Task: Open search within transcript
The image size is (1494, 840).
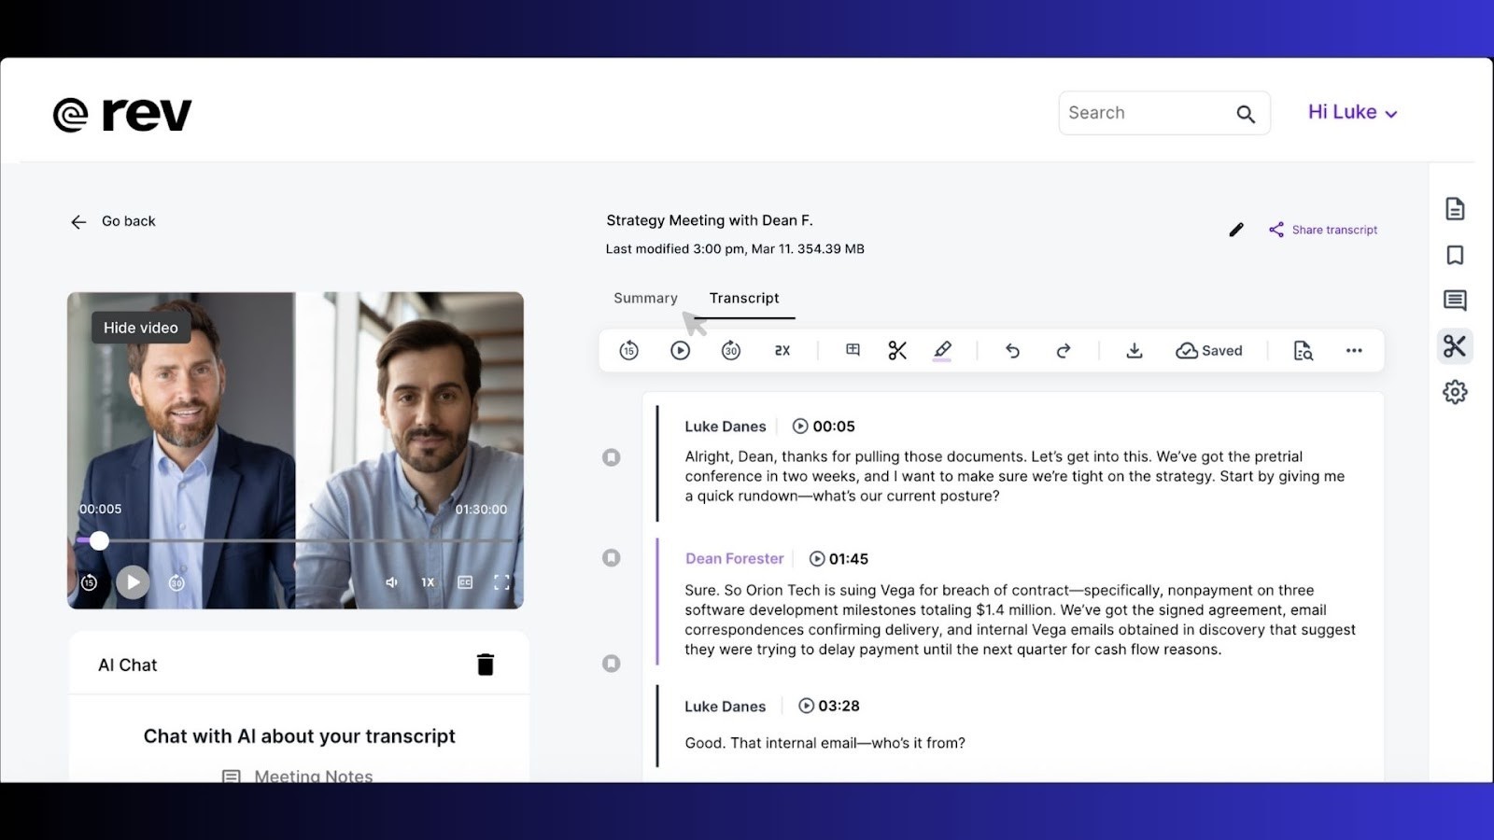Action: [x=1304, y=350]
